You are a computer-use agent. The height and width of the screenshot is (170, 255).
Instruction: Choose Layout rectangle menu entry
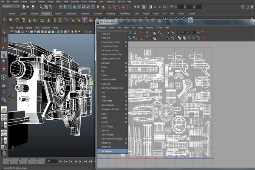click(109, 79)
